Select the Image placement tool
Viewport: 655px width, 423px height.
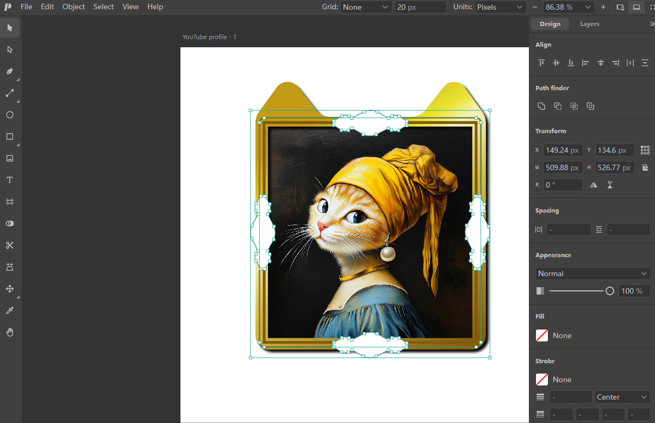(x=10, y=158)
